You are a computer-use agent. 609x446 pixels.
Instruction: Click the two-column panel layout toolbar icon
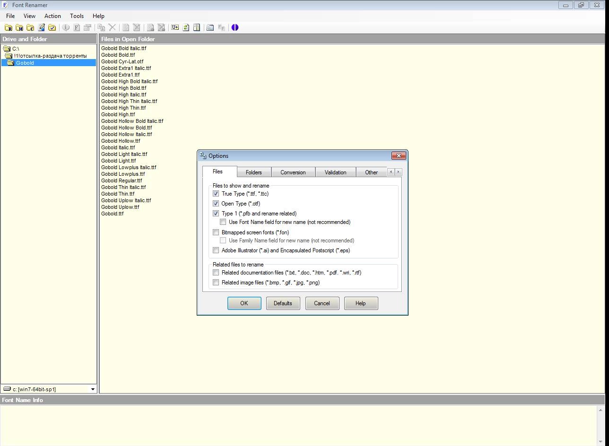point(197,27)
